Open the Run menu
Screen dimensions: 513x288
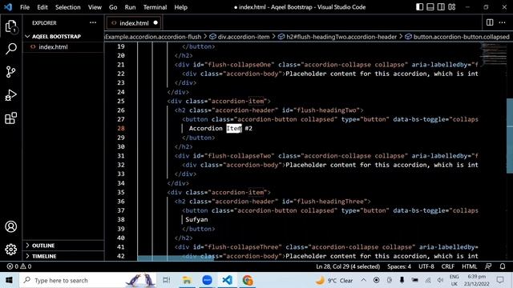click(130, 7)
